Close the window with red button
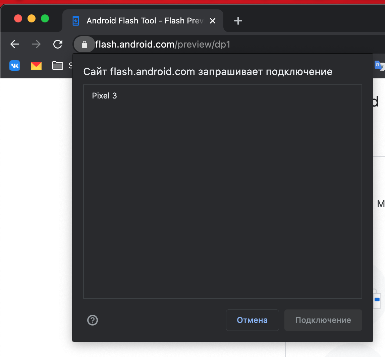Screen dimensions: 385x357 click(18, 18)
